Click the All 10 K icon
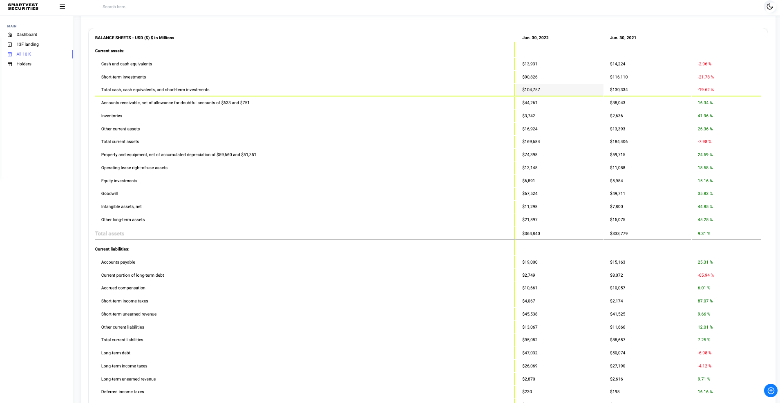This screenshot has width=780, height=403. [x=10, y=54]
